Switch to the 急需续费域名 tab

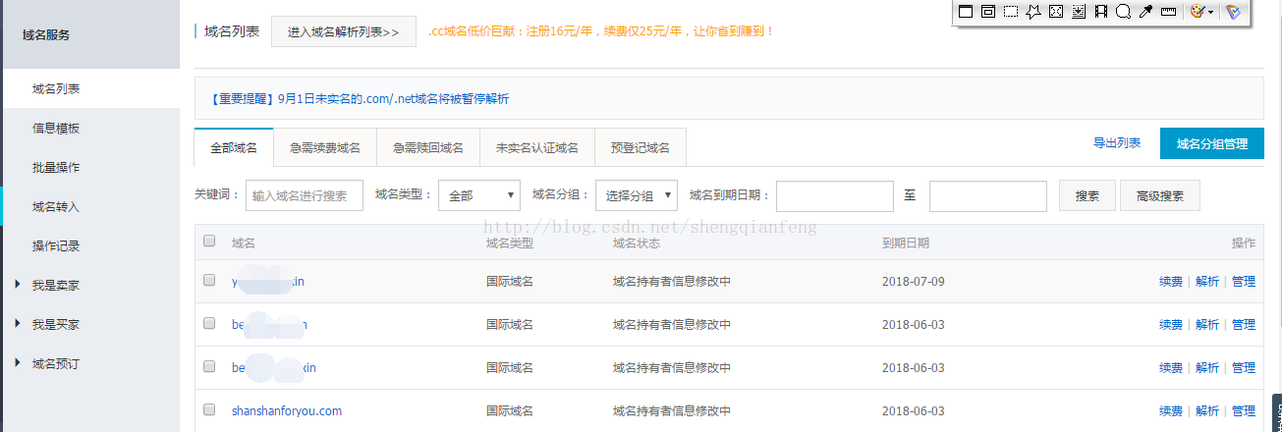click(x=325, y=147)
